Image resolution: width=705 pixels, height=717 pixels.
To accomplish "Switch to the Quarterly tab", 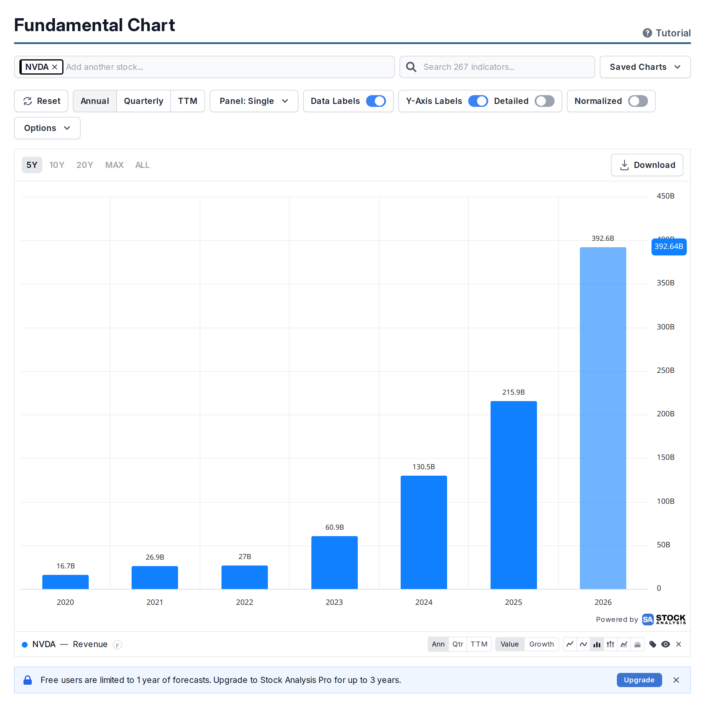I will 143,101.
